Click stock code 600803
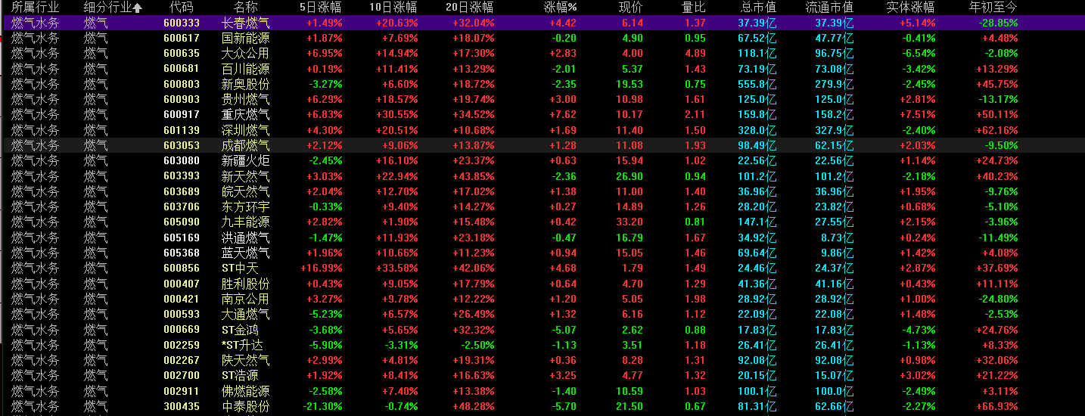 point(182,84)
